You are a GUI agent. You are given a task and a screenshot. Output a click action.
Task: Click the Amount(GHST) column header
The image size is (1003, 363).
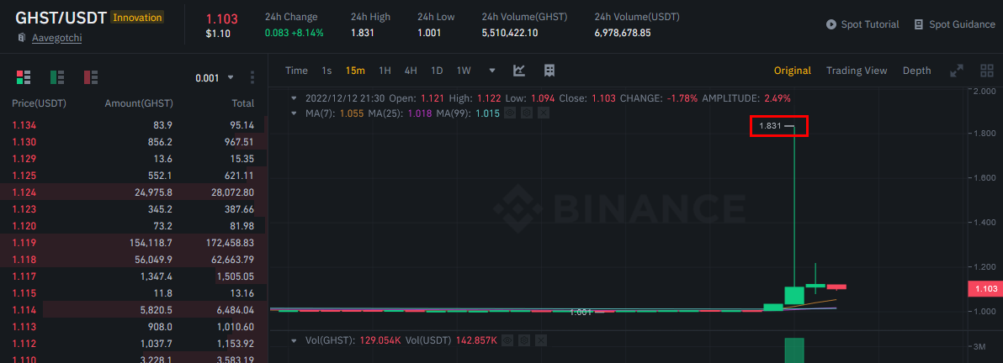coord(139,103)
